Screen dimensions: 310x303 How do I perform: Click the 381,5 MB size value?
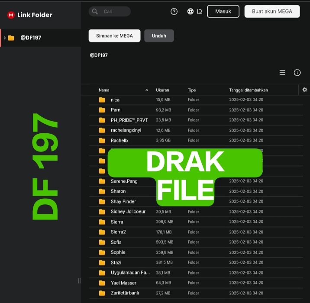[164, 262]
